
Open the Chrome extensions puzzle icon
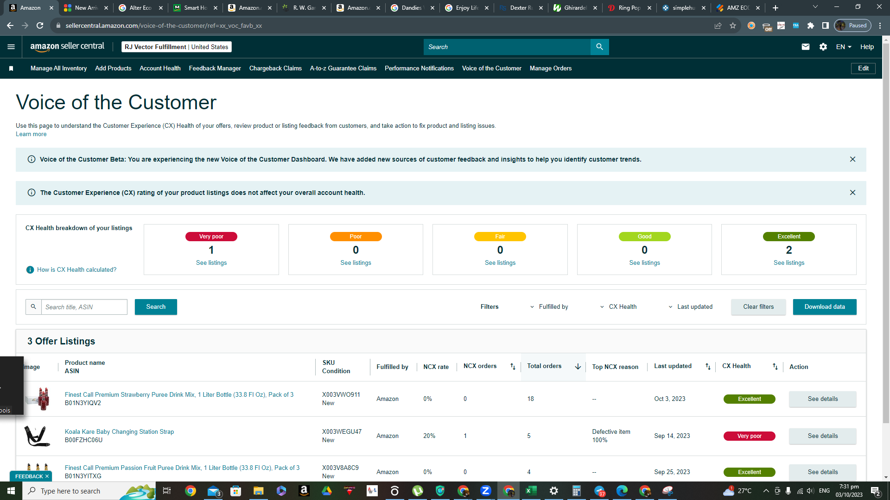811,25
